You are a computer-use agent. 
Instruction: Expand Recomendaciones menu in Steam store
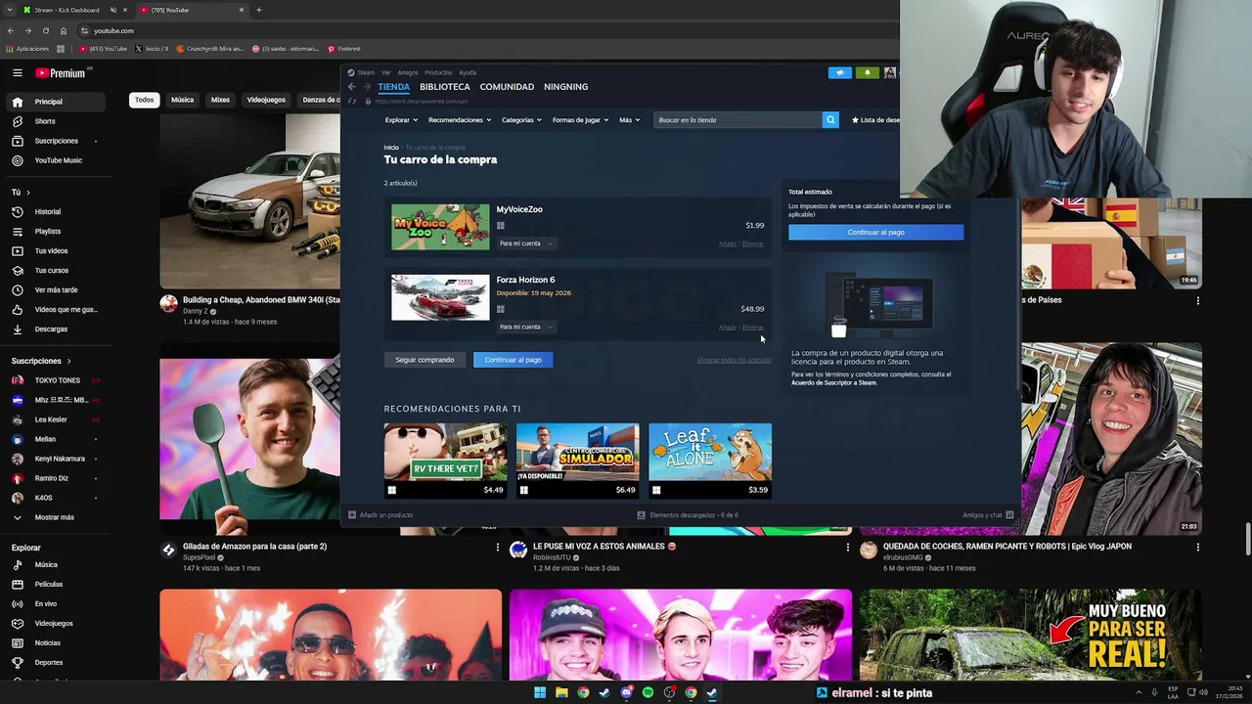coord(460,120)
